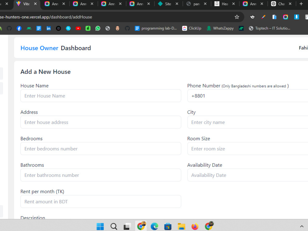Switch to second Chrome profile on taskbar
Viewport: 308px width, 231px height.
click(x=209, y=226)
